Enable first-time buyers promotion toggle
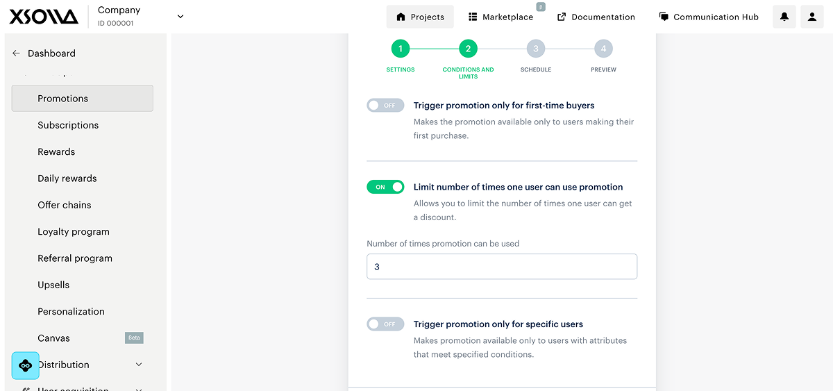 click(385, 106)
